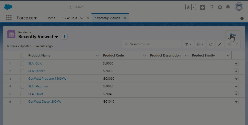Check the box for SLA: Gold row

coord(22,63)
